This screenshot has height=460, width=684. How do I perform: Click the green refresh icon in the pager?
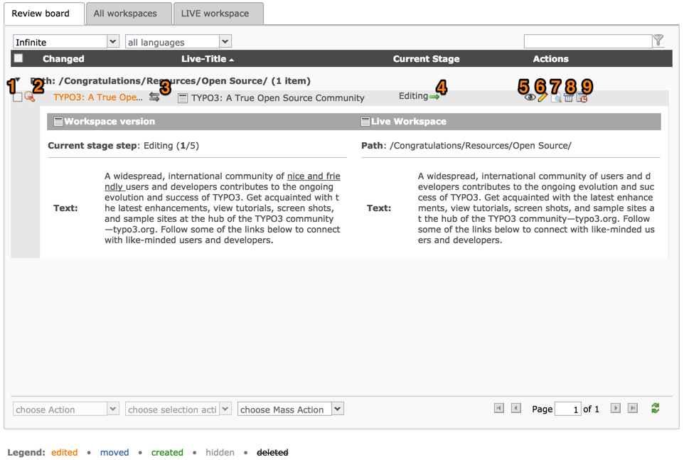pos(655,408)
